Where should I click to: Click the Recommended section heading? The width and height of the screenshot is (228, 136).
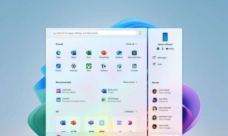[63, 82]
